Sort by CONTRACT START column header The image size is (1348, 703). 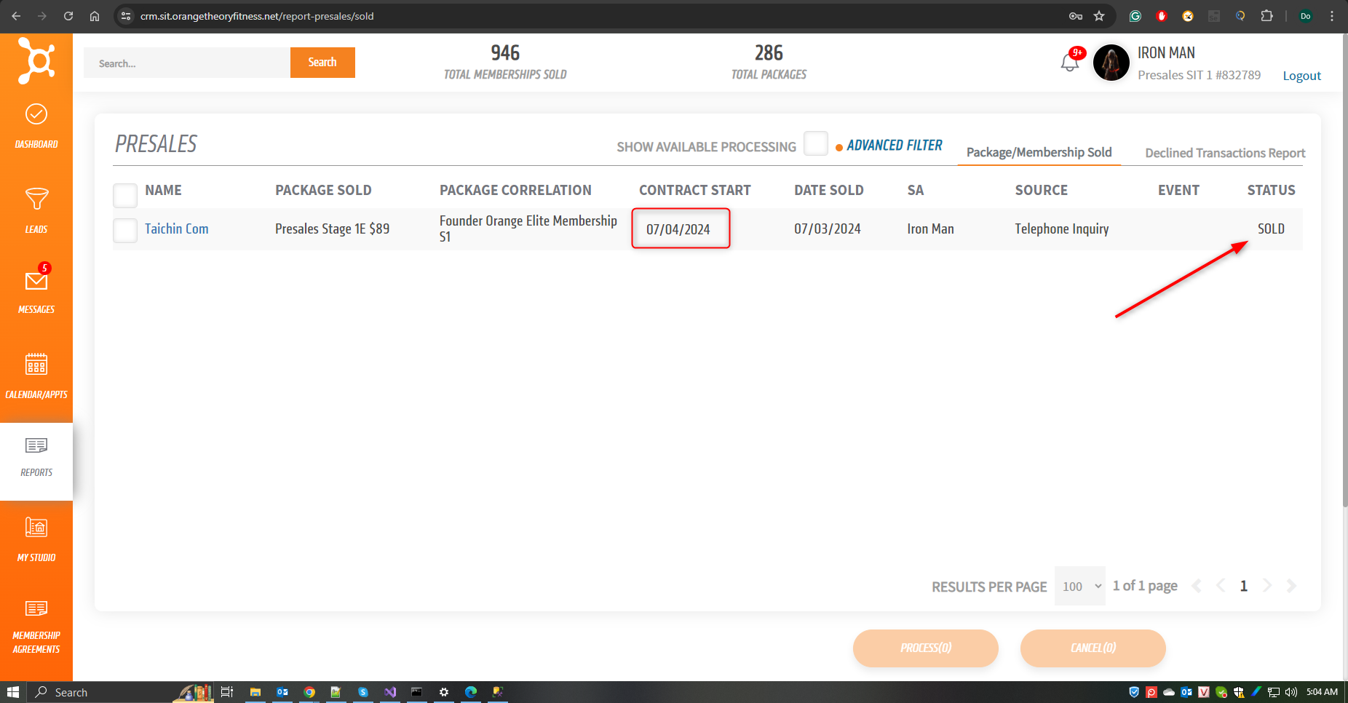tap(695, 190)
